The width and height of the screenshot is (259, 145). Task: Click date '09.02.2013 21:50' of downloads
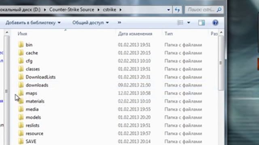[x=134, y=85]
